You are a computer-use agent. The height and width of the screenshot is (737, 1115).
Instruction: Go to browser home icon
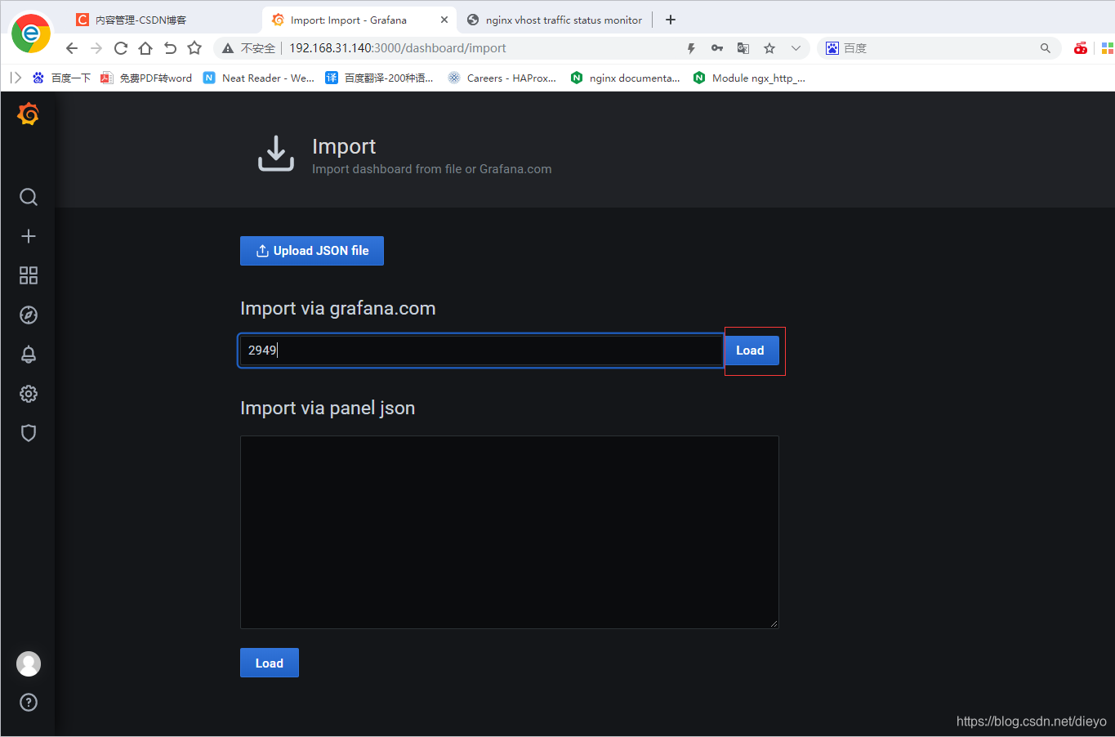pyautogui.click(x=145, y=48)
